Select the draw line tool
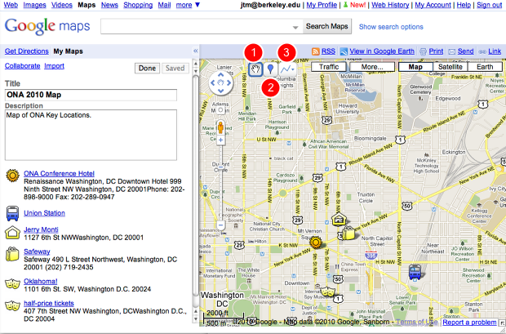506x334 pixels. 287,69
